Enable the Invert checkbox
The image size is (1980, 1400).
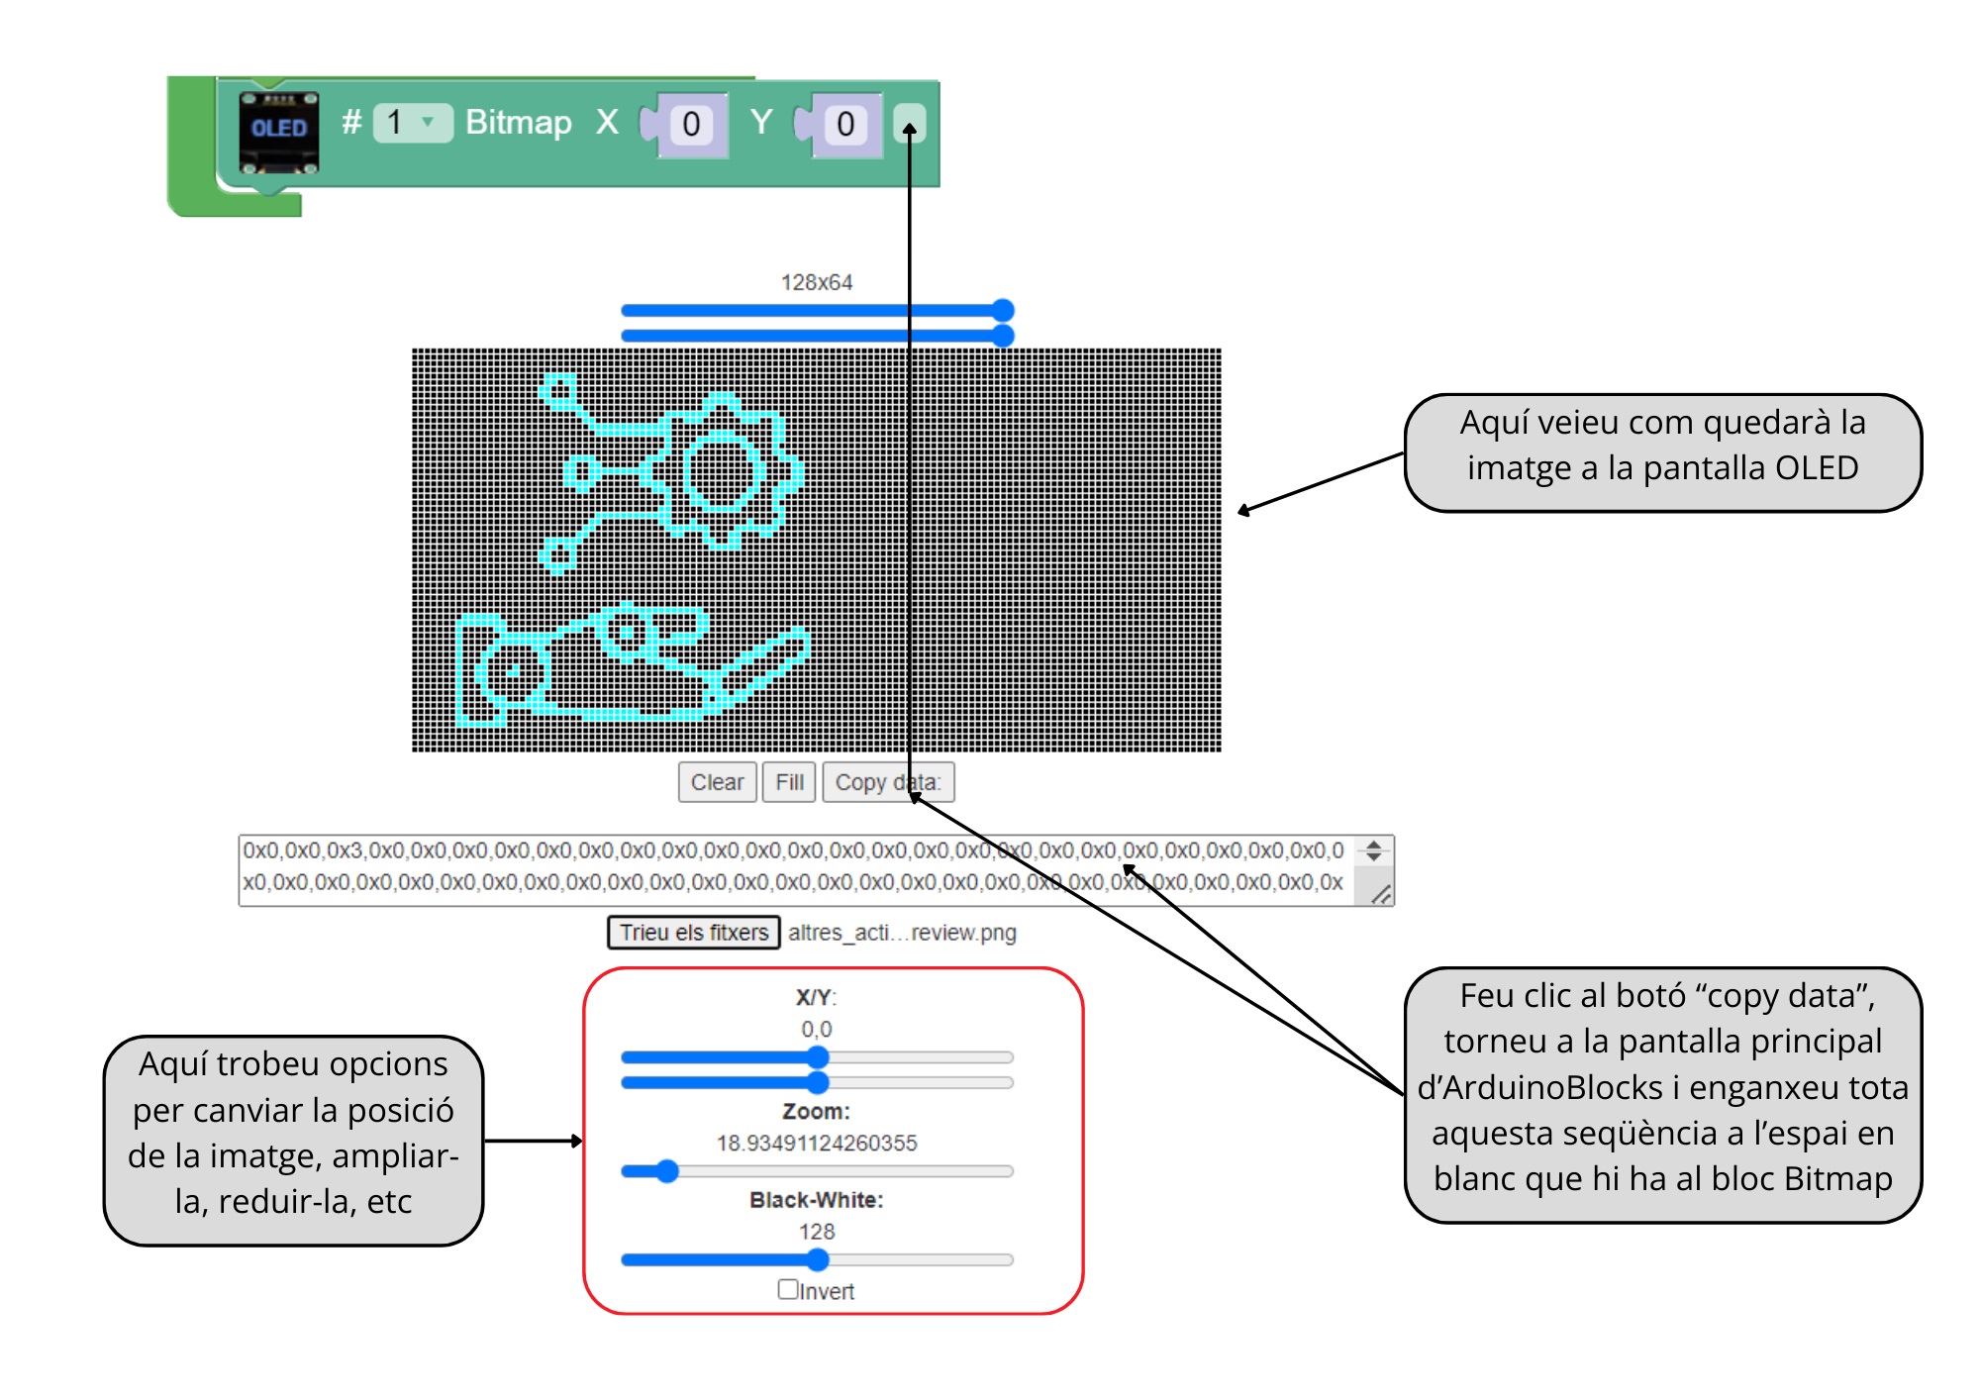788,1289
